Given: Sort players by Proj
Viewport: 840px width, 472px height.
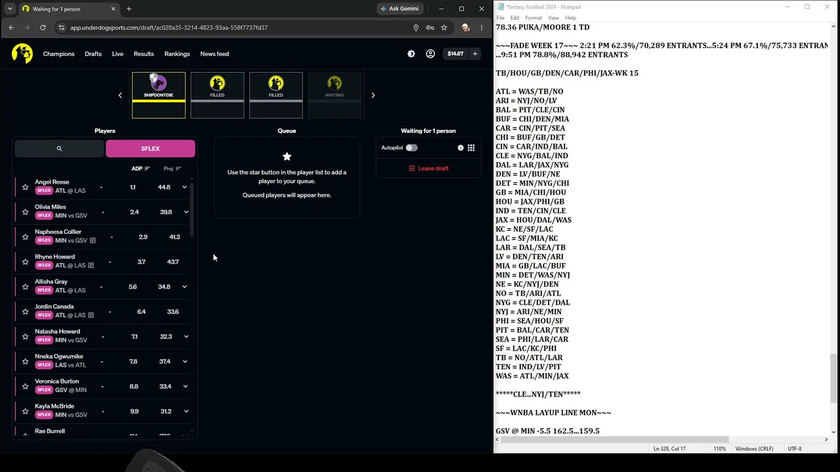Looking at the screenshot, I should pos(172,168).
